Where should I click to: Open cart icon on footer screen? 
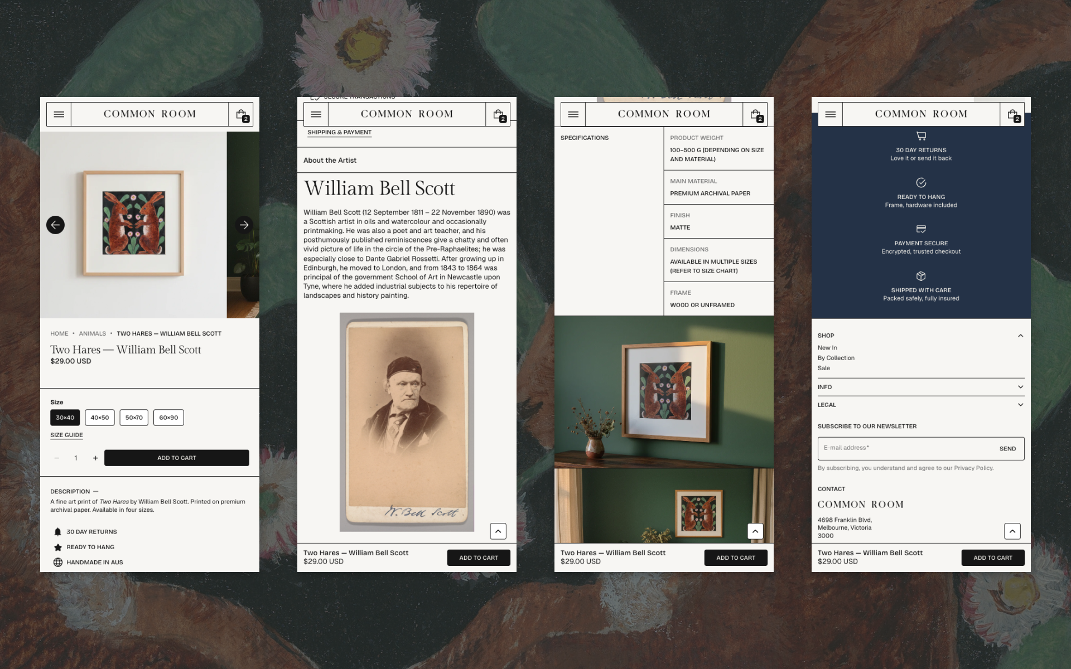click(1012, 114)
